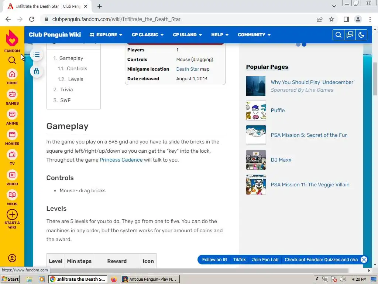Click the Undecember thumbnail image

tap(256, 86)
